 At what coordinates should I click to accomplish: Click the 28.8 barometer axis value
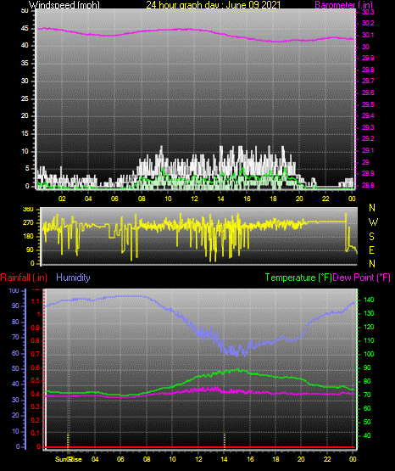click(x=368, y=185)
